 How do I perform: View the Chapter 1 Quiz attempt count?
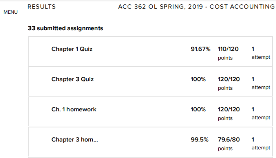point(261,53)
